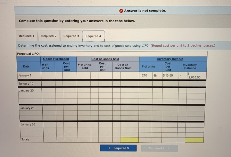Click the 'Date' column header
This screenshot has width=231, height=157.
(26, 66)
